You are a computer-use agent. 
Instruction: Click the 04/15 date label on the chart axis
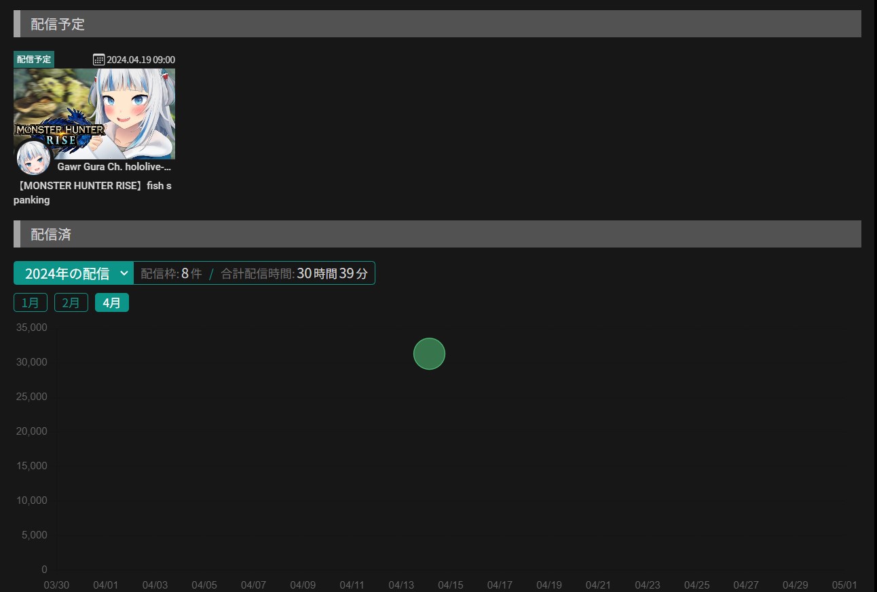[451, 585]
